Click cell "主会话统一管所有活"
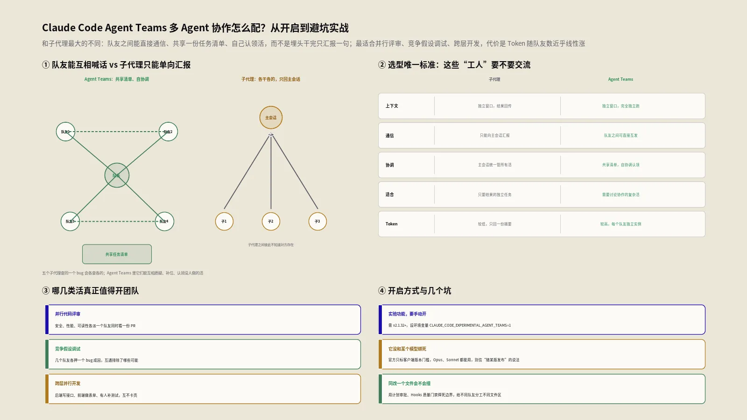 pyautogui.click(x=494, y=165)
